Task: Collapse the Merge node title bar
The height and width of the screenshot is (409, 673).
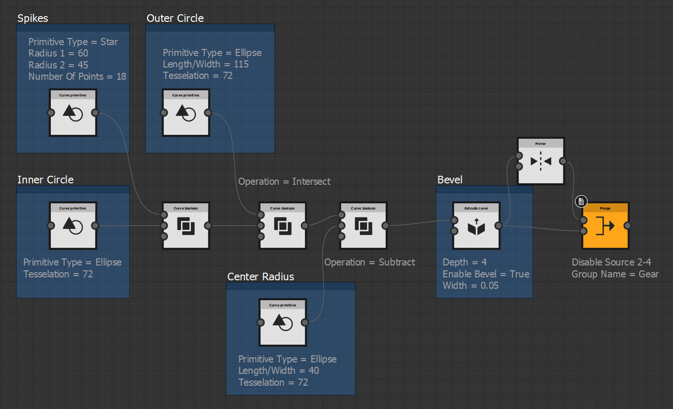Action: pyautogui.click(x=605, y=208)
